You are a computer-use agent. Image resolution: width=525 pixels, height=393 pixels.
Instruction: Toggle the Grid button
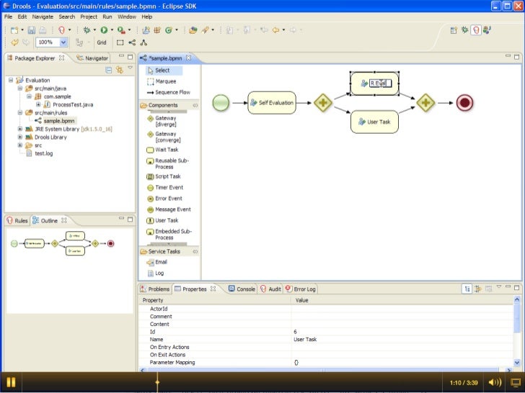[102, 42]
